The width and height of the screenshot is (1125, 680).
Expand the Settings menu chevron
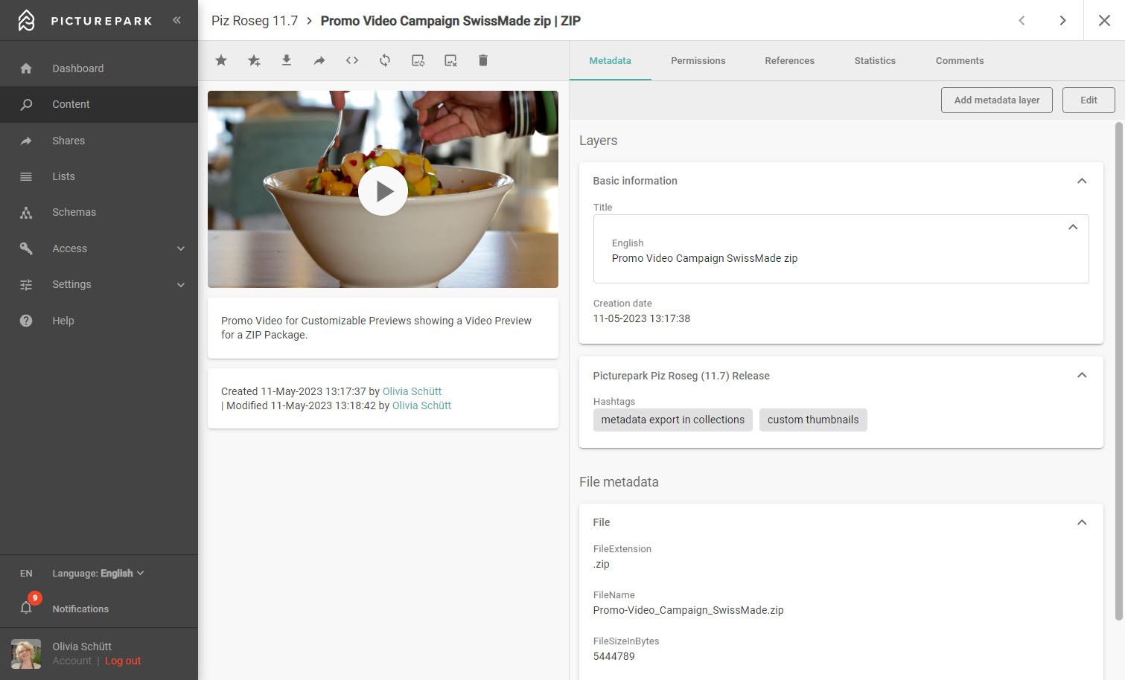pyautogui.click(x=181, y=284)
